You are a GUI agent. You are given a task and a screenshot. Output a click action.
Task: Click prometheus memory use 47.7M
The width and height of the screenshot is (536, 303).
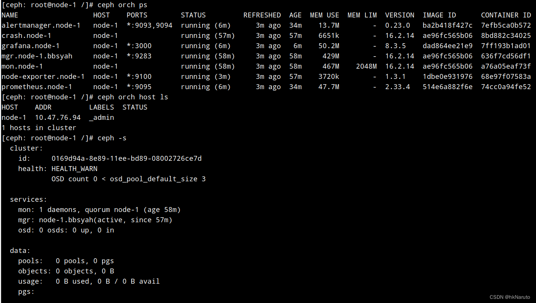coord(329,87)
